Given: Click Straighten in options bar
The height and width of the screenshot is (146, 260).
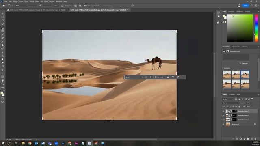Looking at the screenshot, I should tap(66, 6).
